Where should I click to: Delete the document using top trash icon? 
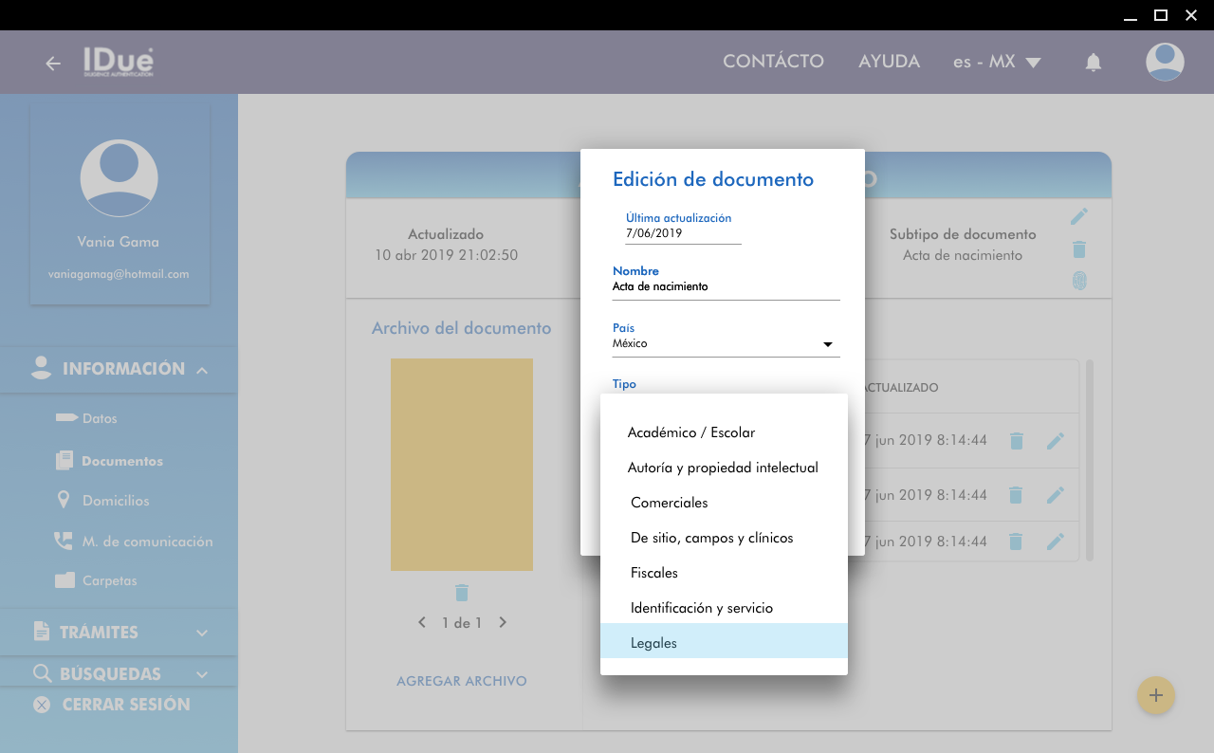click(x=1078, y=249)
